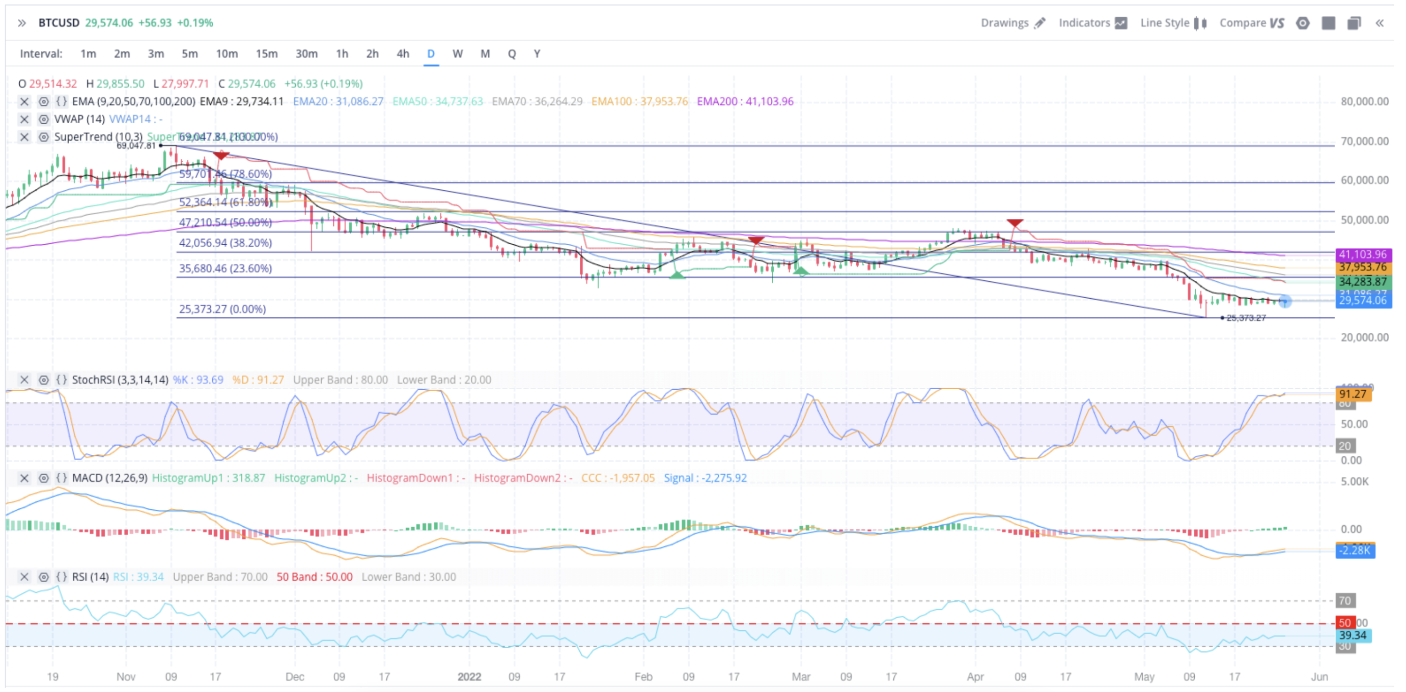Viewport: 1406px width, 692px height.
Task: Click the red SuperTrend sell marker near April 09
Action: point(1015,223)
